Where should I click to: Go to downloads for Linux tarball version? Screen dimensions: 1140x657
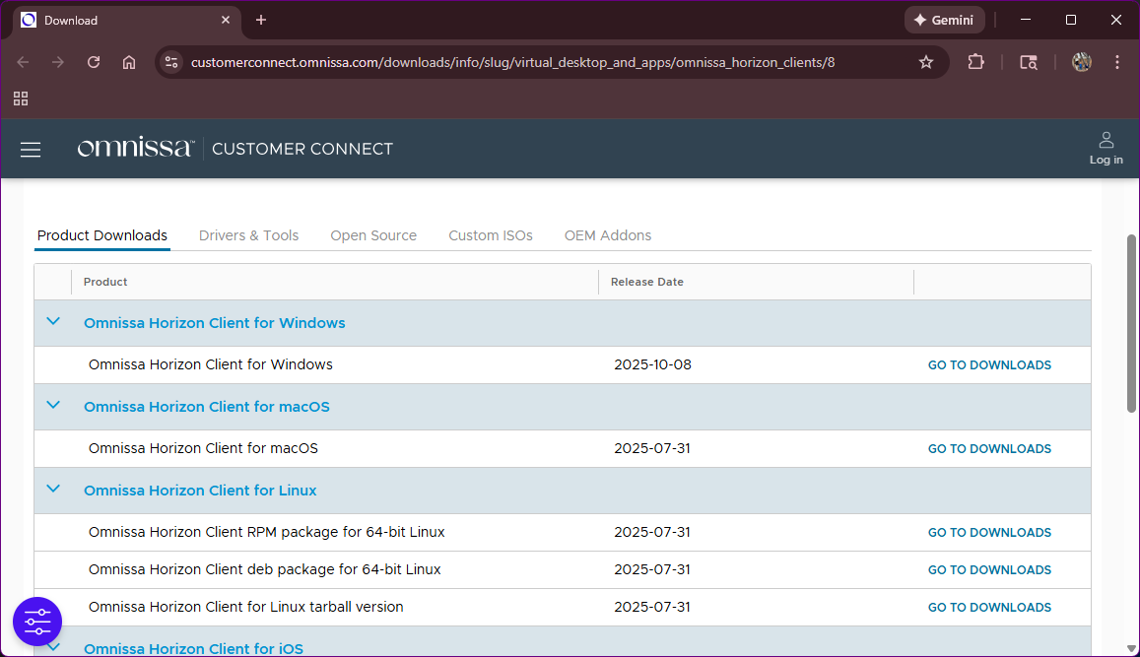point(989,608)
